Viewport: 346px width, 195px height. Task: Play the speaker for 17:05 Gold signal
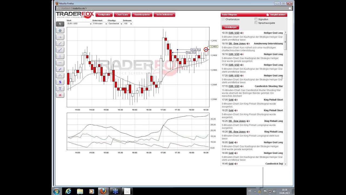point(236,100)
